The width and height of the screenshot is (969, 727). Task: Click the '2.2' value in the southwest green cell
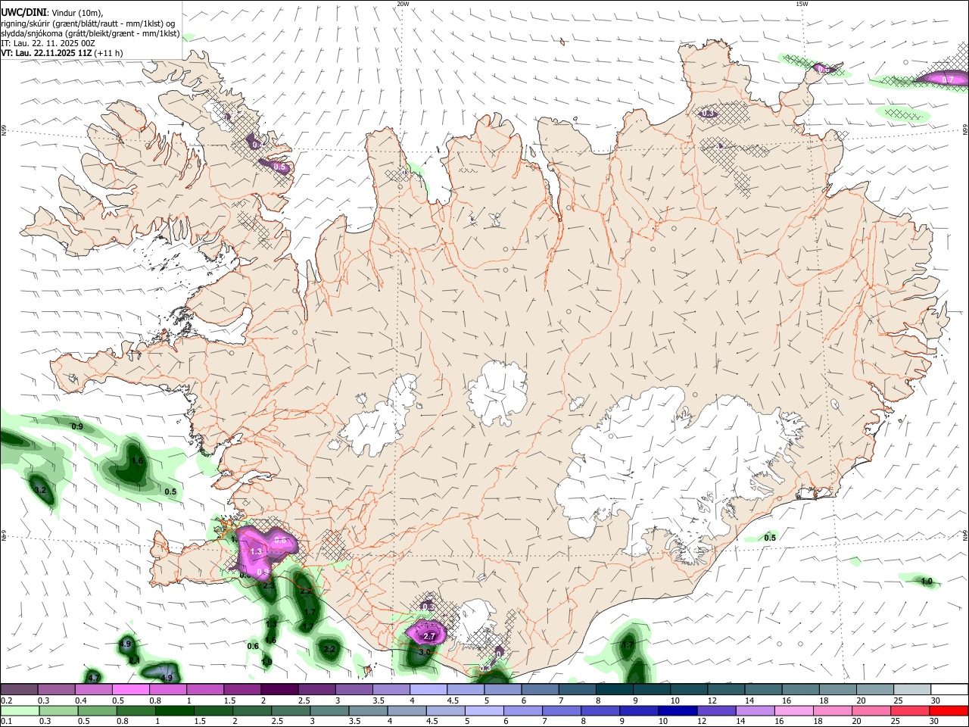329,650
